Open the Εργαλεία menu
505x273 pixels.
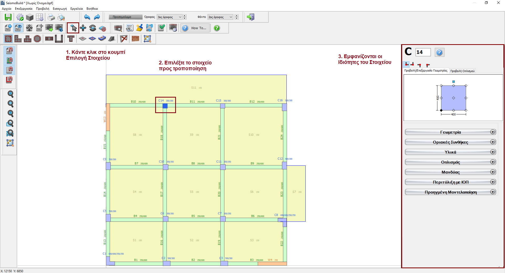pos(77,9)
